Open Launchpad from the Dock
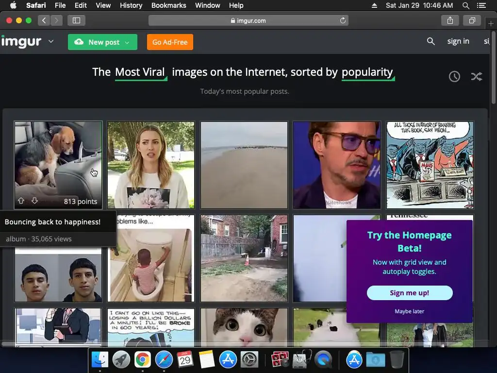This screenshot has height=373, width=497. click(x=121, y=360)
